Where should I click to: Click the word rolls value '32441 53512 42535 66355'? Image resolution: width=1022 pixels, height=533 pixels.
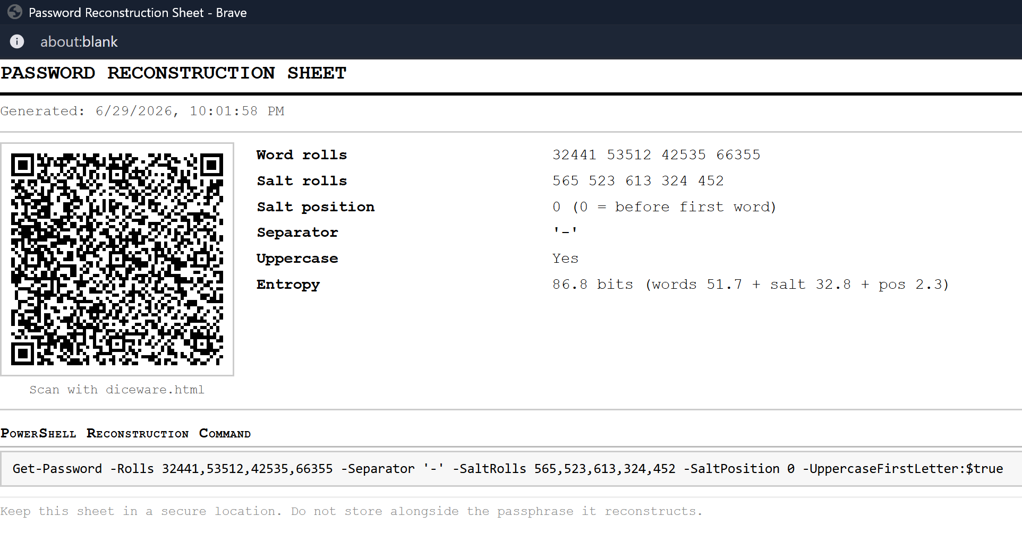(656, 154)
